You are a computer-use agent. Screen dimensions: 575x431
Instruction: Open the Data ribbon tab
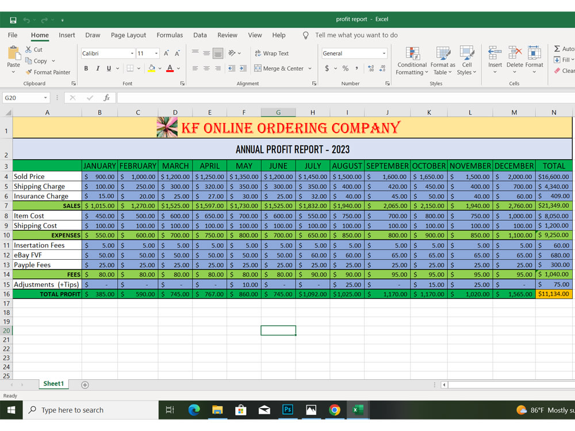(x=200, y=35)
